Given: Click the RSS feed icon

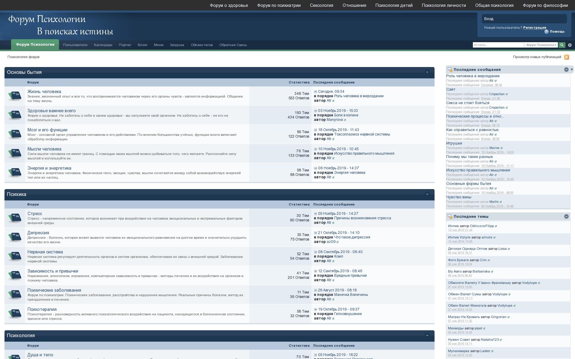Looking at the screenshot, I should click(x=566, y=57).
